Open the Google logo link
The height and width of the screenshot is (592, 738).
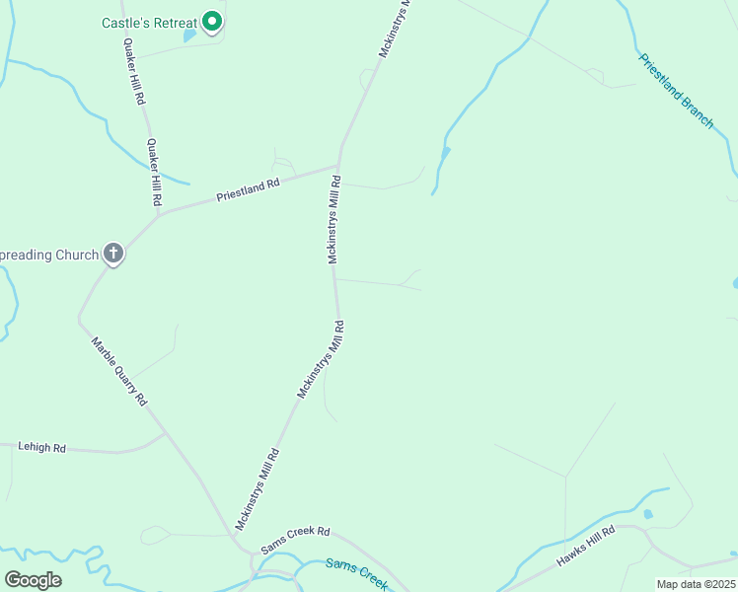pos(33,580)
